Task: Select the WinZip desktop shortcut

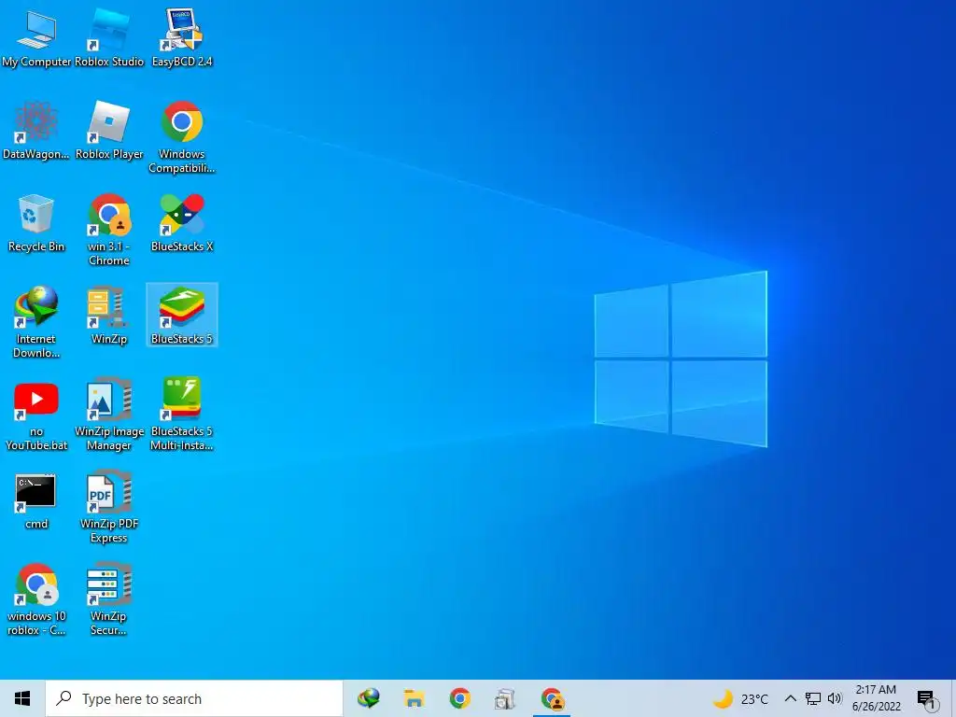Action: (109, 316)
